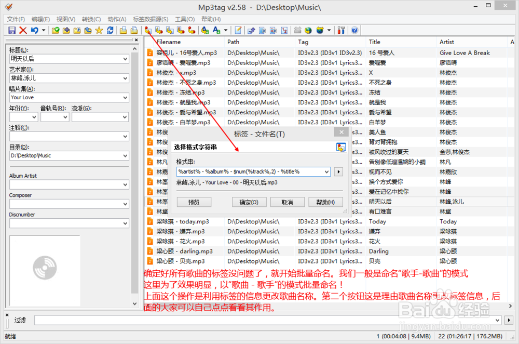Save tags with the floppy disk icon
This screenshot has height=344, width=519.
coord(12,31)
